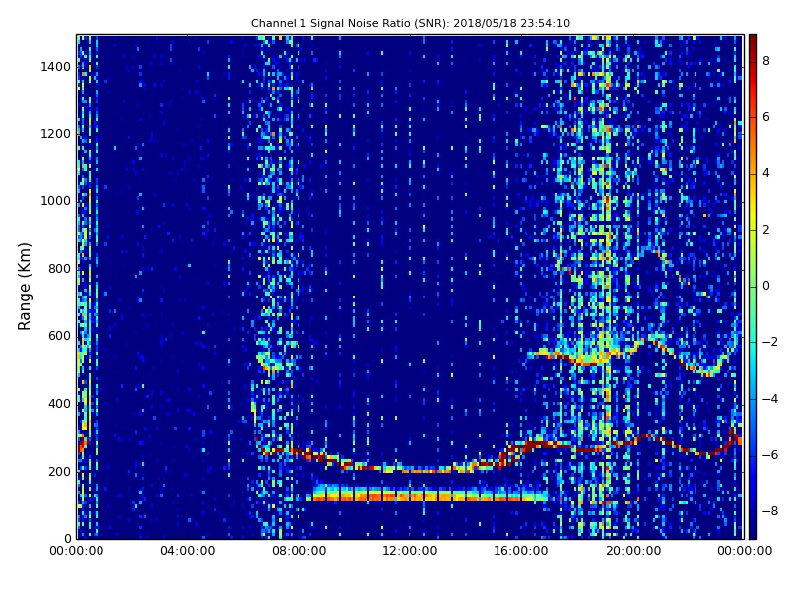This screenshot has height=597, width=796.
Task: Click the 1400 range tick label
Action: pyautogui.click(x=56, y=67)
